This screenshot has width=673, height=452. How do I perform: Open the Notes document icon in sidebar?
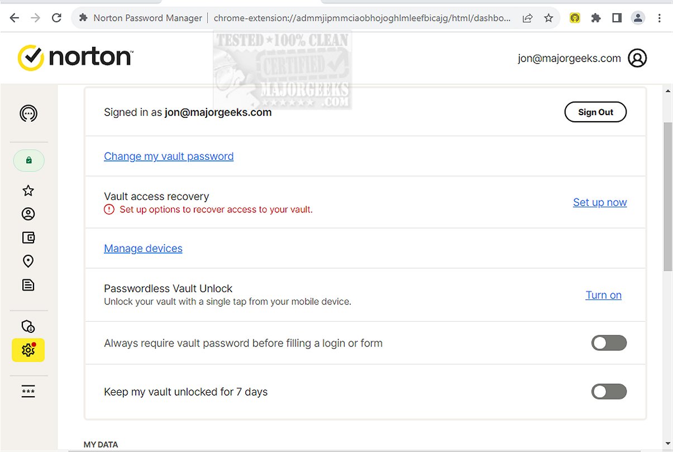pos(28,285)
